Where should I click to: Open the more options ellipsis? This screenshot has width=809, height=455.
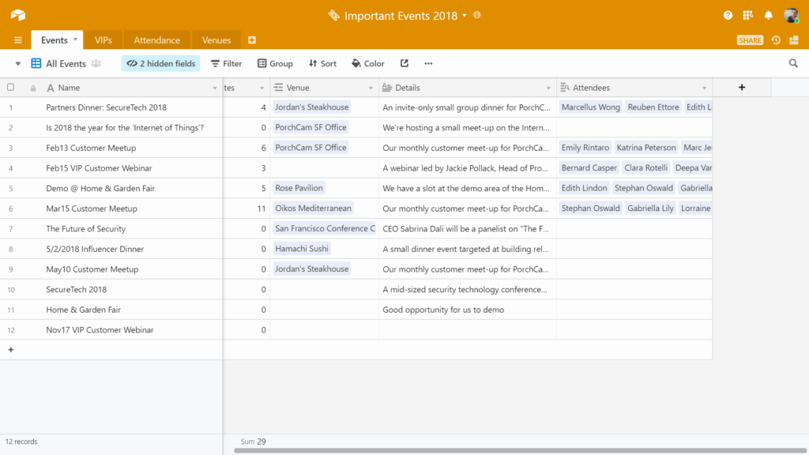[428, 63]
